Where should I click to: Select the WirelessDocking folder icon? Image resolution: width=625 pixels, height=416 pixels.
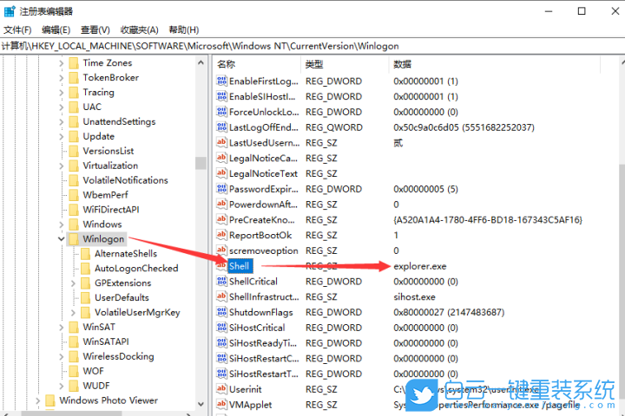[74, 357]
